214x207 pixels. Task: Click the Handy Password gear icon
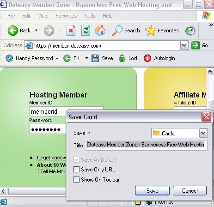pos(9,58)
